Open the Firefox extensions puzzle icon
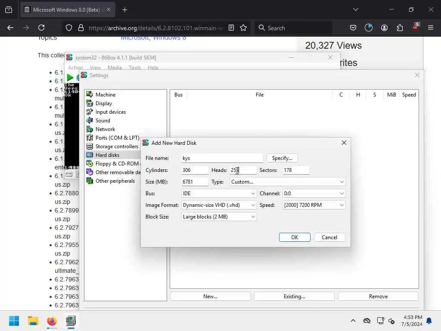 [x=400, y=28]
